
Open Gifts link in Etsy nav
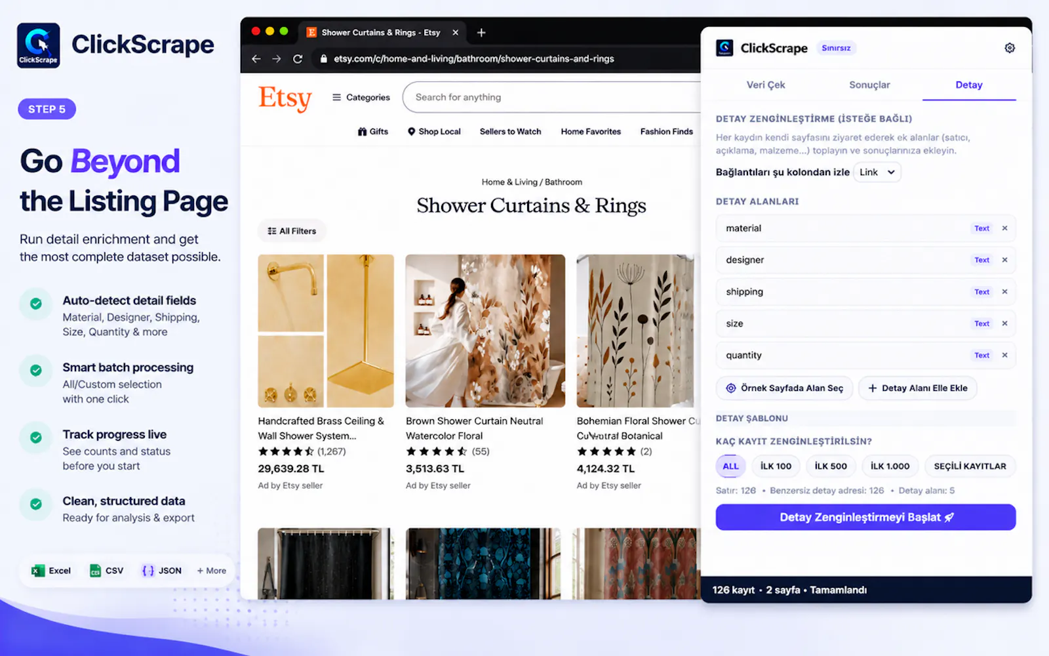click(372, 131)
